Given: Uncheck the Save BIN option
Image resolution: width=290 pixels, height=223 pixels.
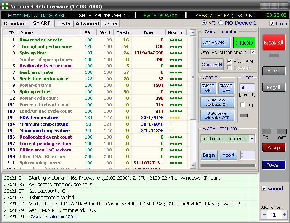Looking at the screenshot, I should 229,61.
